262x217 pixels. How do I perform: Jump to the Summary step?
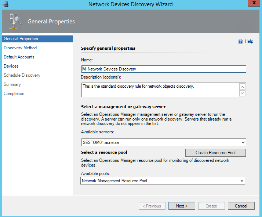pyautogui.click(x=12, y=84)
